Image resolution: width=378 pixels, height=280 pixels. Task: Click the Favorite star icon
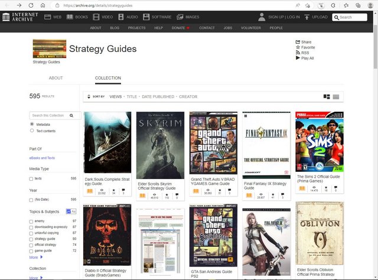[298, 47]
